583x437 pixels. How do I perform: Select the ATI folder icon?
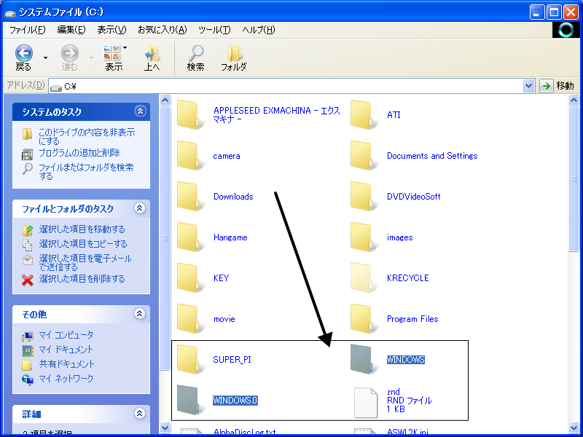364,115
